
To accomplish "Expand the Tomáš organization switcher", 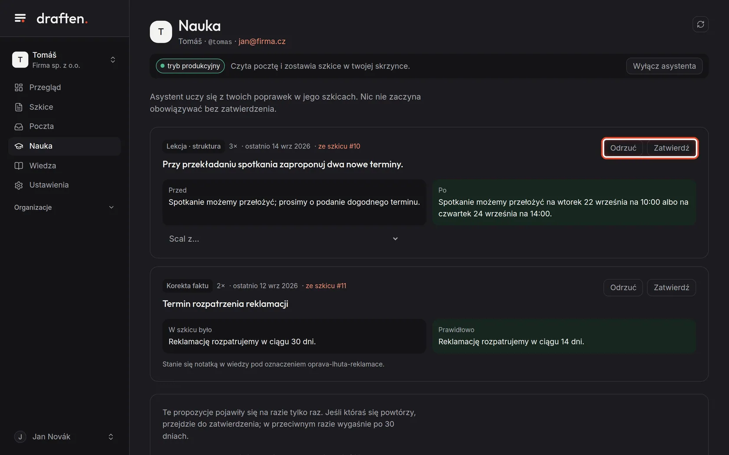I will pyautogui.click(x=64, y=60).
